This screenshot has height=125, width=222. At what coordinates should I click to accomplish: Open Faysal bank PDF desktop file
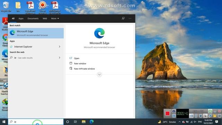[30, 7]
